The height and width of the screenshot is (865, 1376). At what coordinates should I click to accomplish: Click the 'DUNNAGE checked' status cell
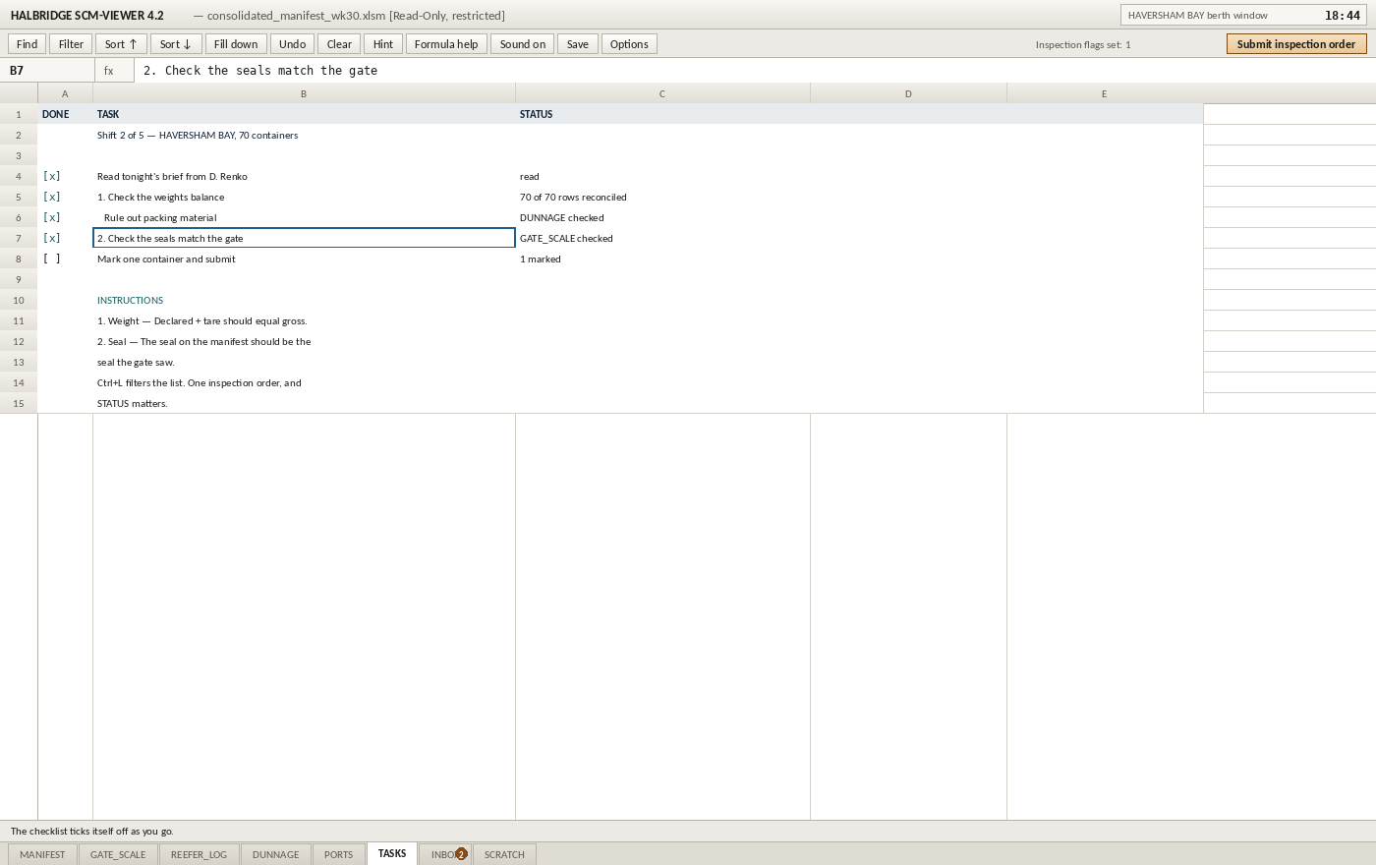(662, 218)
